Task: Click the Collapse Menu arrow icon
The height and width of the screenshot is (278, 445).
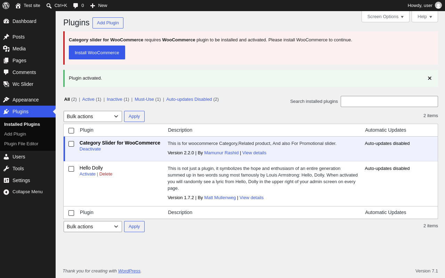Action: coord(6,192)
